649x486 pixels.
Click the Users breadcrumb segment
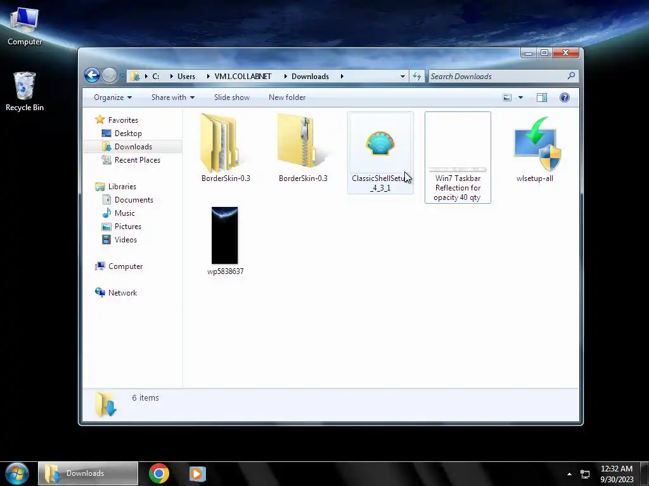(x=186, y=77)
